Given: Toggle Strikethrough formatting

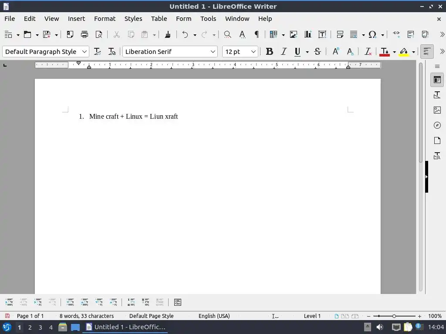Looking at the screenshot, I should pos(318,52).
